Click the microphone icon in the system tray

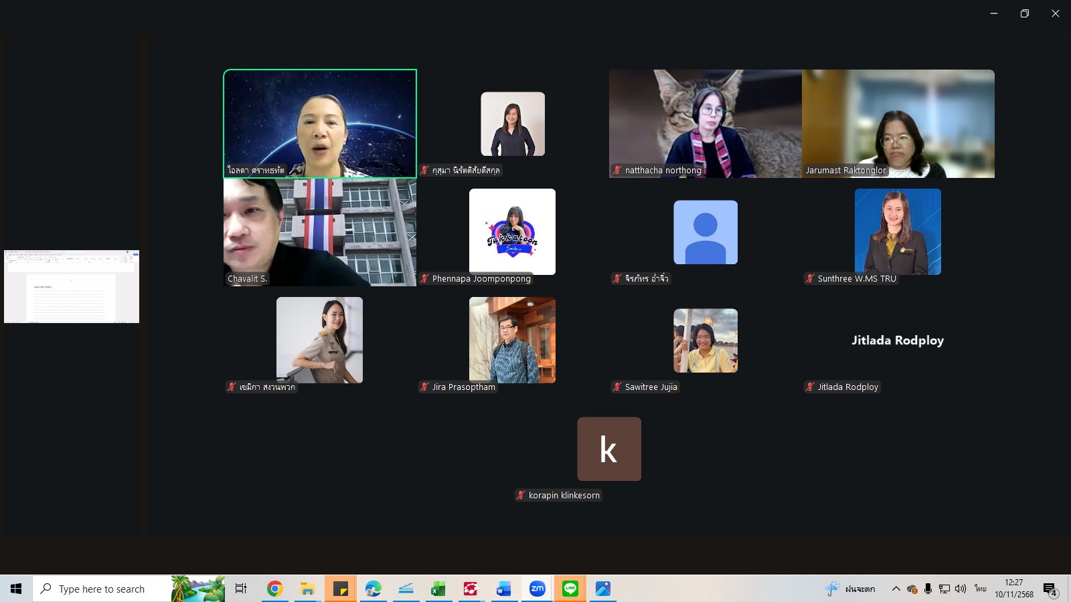pos(928,589)
